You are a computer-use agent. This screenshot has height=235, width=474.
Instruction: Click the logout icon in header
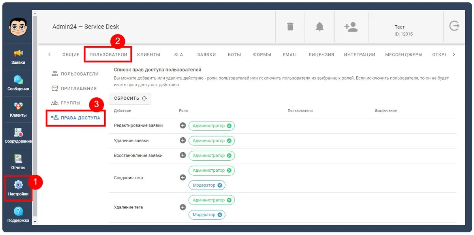click(x=454, y=26)
